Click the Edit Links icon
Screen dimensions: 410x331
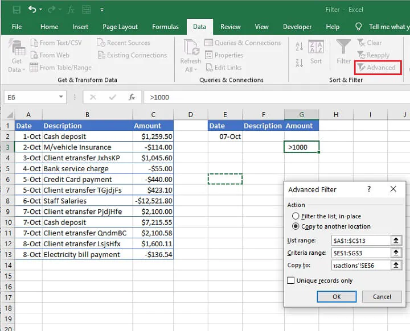point(209,68)
